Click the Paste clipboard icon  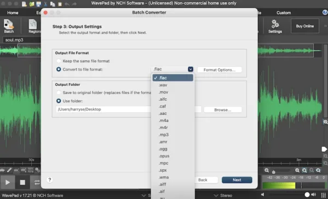click(x=60, y=4)
